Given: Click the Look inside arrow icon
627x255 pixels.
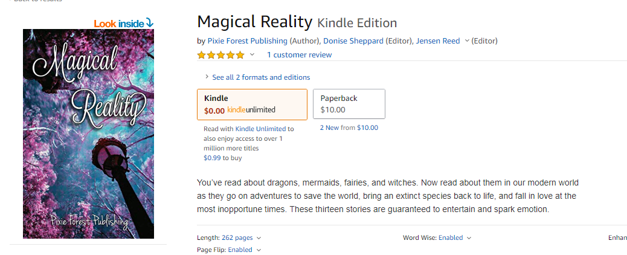Looking at the screenshot, I should pos(150,23).
